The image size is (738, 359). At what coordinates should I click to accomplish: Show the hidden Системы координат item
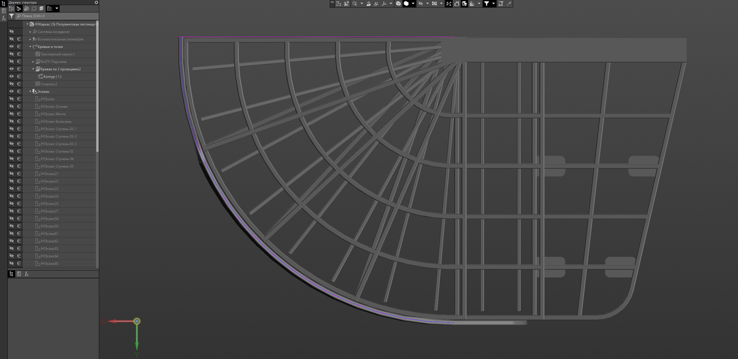[x=12, y=32]
